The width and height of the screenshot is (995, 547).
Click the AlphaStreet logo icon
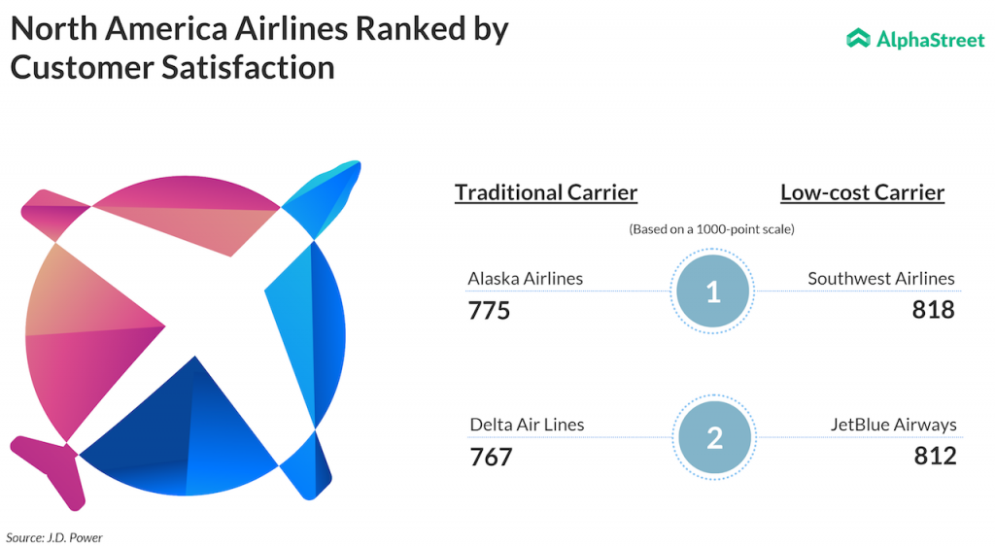pyautogui.click(x=858, y=39)
